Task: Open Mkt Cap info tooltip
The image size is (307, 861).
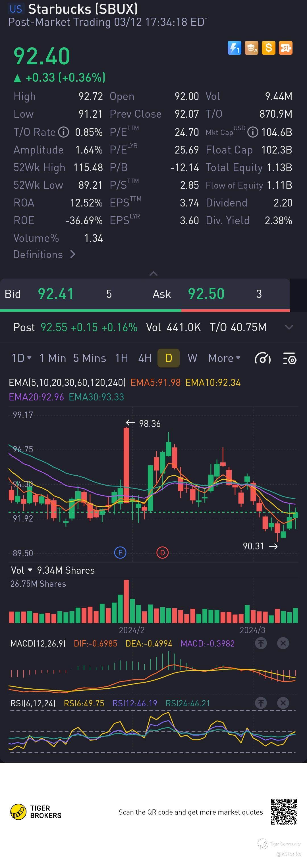Action: click(x=253, y=132)
